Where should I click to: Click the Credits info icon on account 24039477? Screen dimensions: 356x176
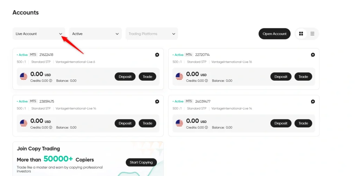(x=207, y=127)
